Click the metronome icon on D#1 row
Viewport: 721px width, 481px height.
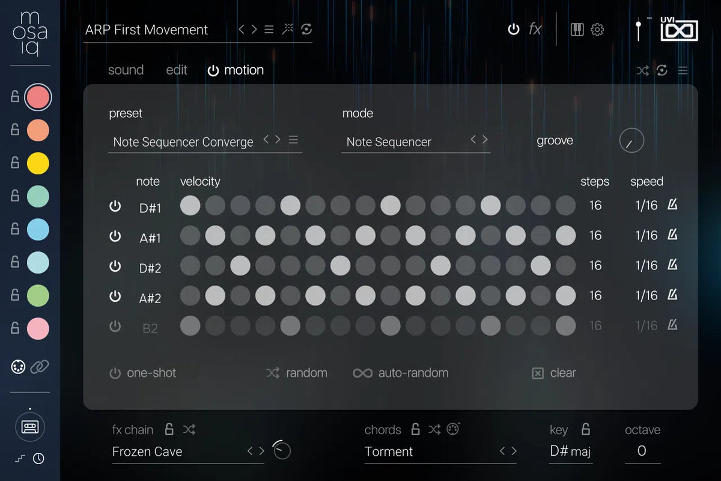pos(673,205)
